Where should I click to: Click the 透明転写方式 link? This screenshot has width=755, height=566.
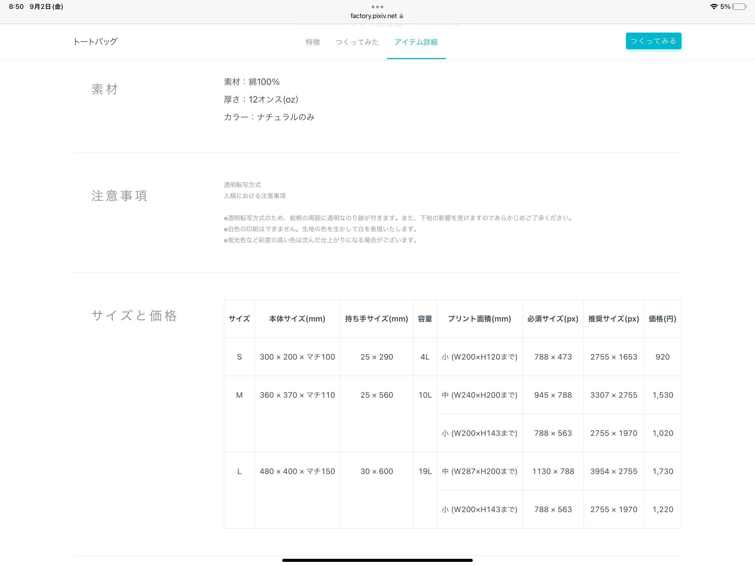(242, 185)
